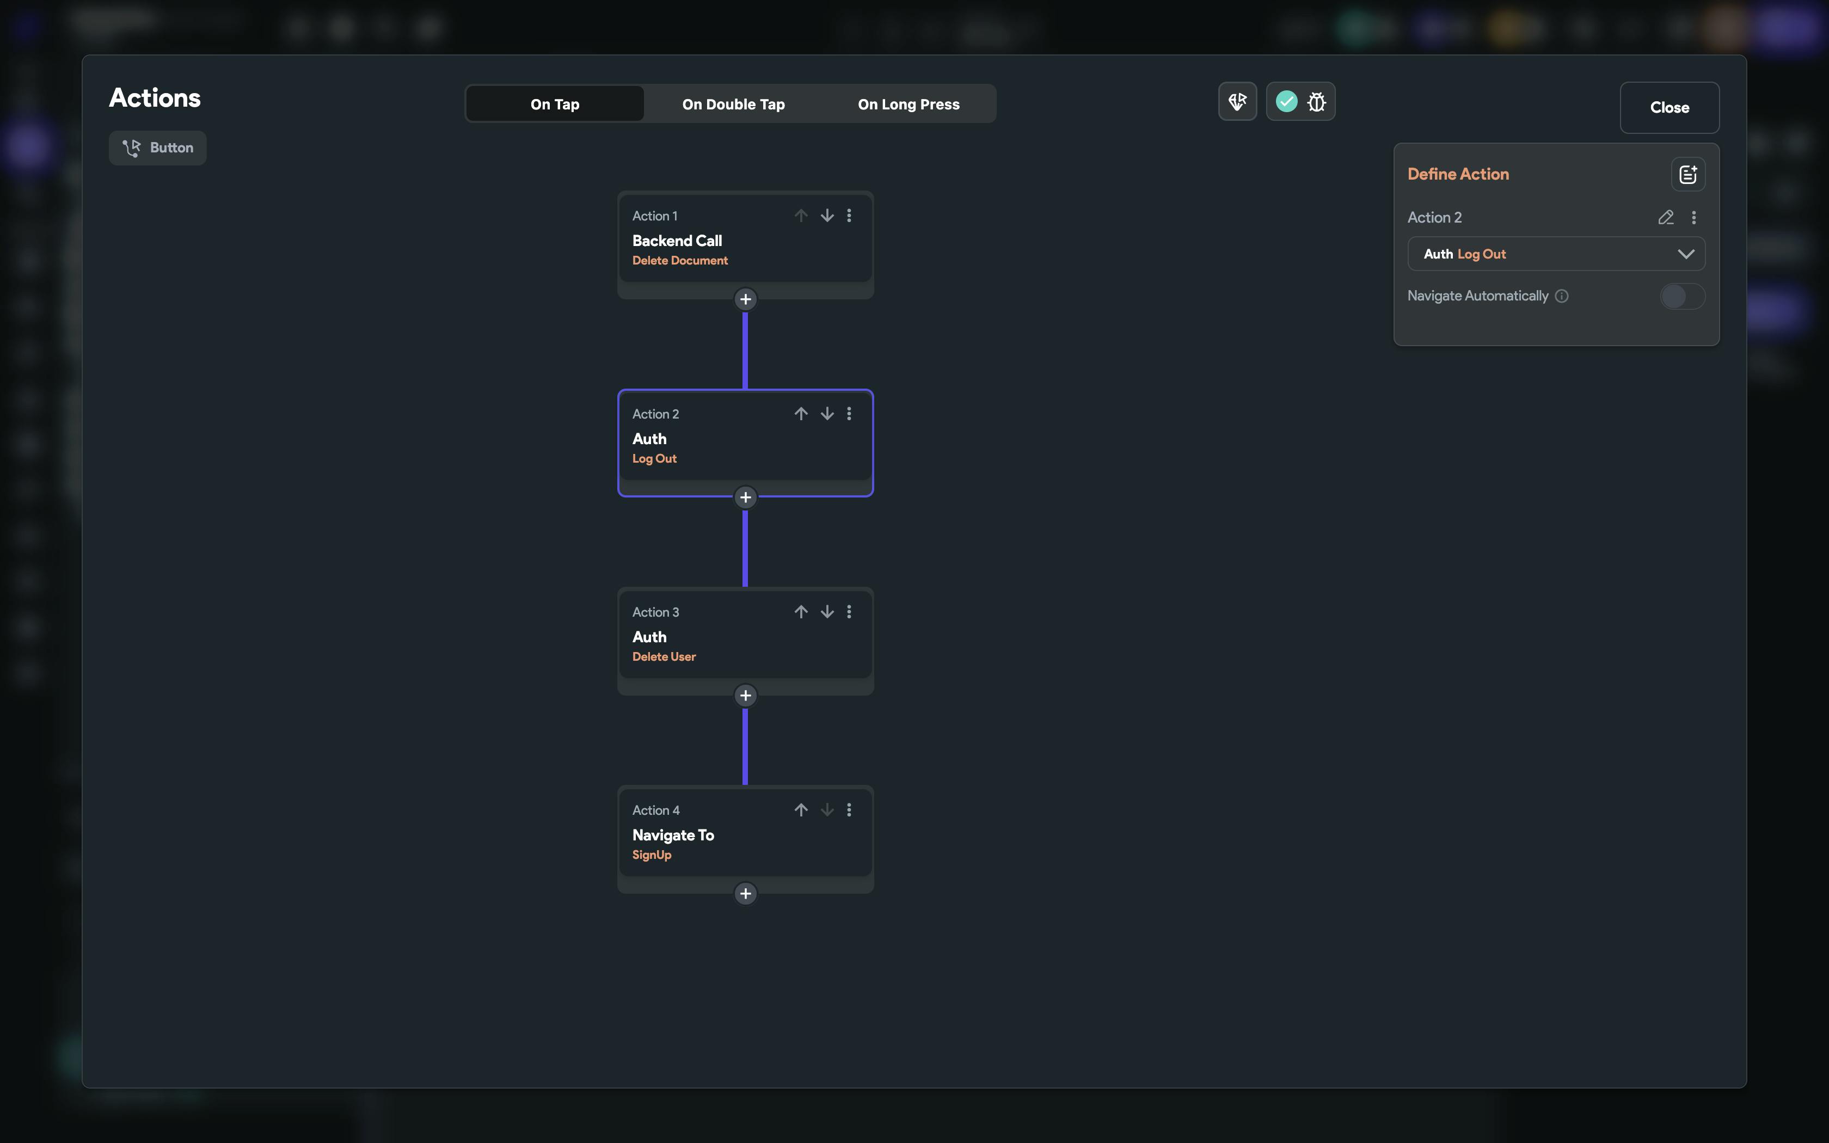Toggle Navigate Automatically switch

(x=1681, y=296)
